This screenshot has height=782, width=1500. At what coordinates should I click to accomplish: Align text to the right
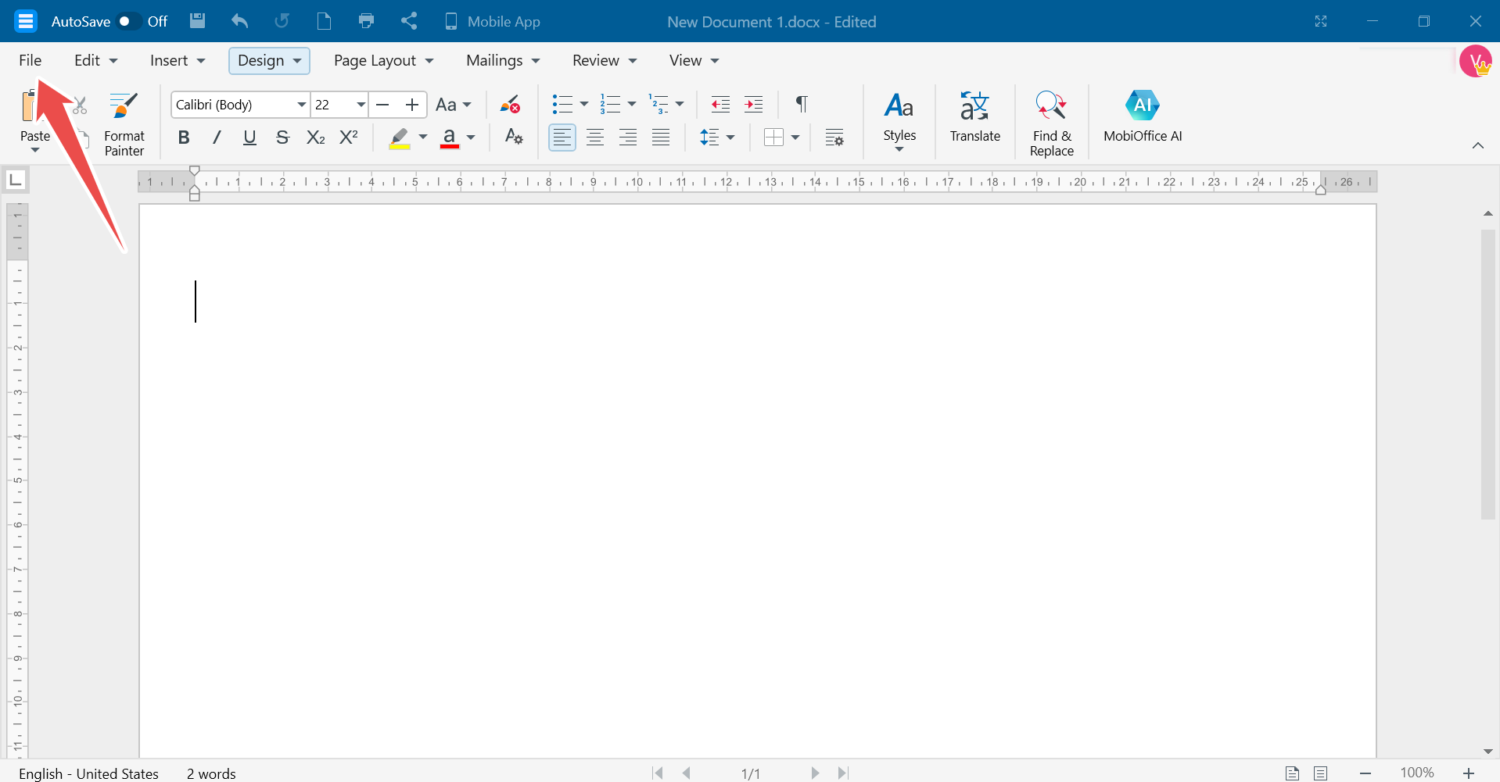[x=628, y=137]
